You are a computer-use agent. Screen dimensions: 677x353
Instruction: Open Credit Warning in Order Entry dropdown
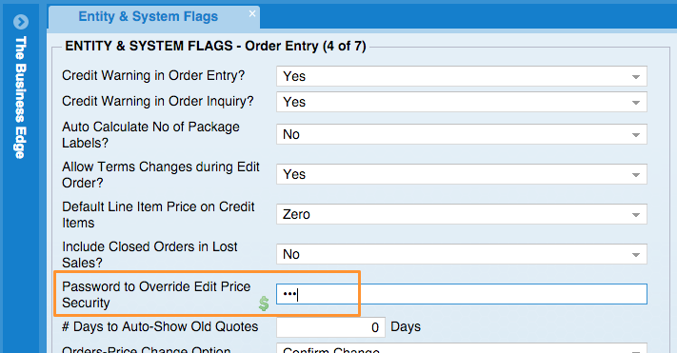[462, 76]
